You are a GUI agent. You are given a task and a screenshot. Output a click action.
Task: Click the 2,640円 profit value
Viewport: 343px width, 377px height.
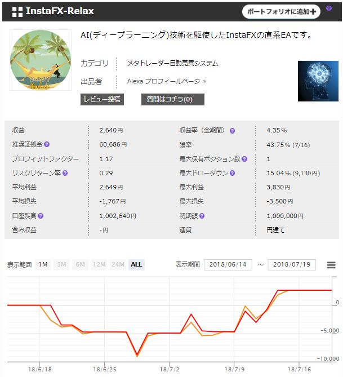tap(111, 130)
